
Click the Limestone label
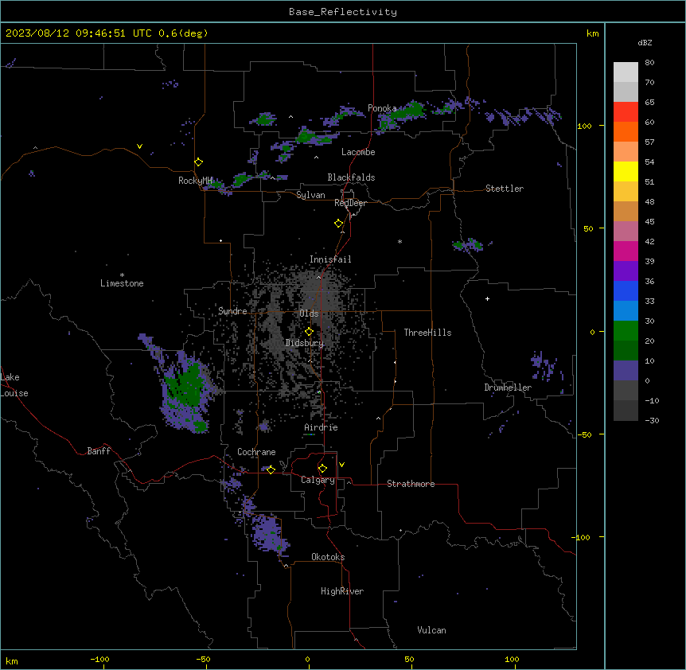(122, 283)
